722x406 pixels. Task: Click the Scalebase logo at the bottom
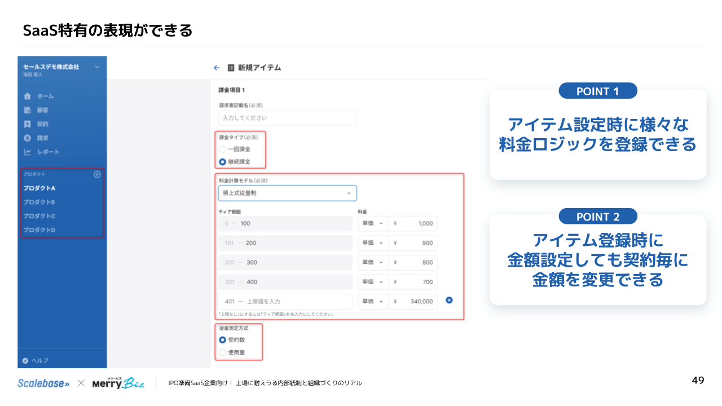[x=43, y=382]
